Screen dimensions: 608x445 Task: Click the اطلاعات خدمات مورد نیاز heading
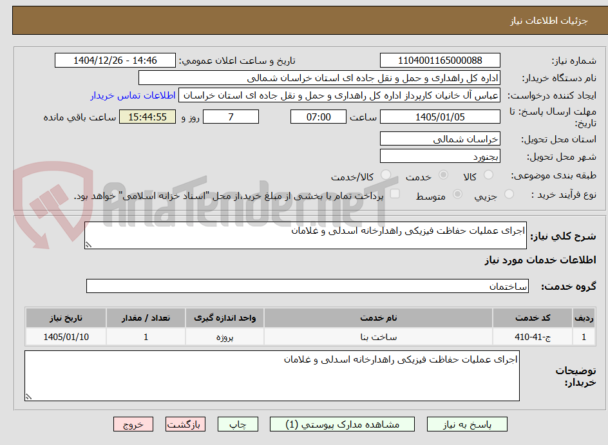[540, 260]
